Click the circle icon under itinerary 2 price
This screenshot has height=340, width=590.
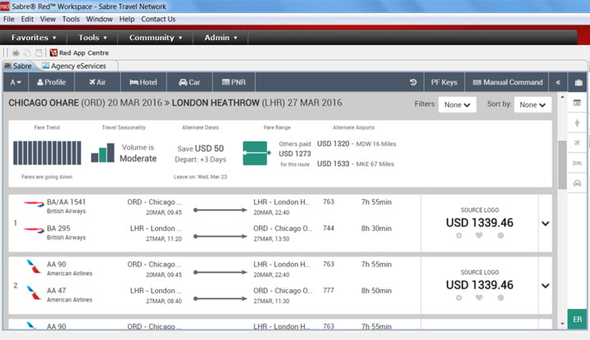click(501, 297)
